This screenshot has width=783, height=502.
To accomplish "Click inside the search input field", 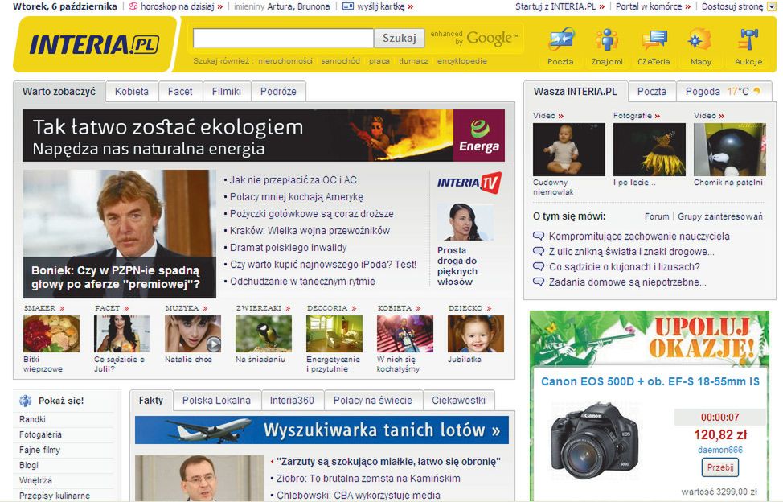I will [x=281, y=38].
